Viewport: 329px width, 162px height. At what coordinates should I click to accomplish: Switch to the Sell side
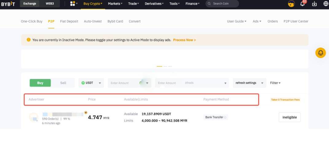point(63,83)
